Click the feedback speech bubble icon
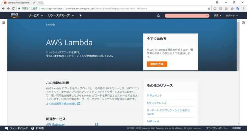 click(x=6, y=128)
